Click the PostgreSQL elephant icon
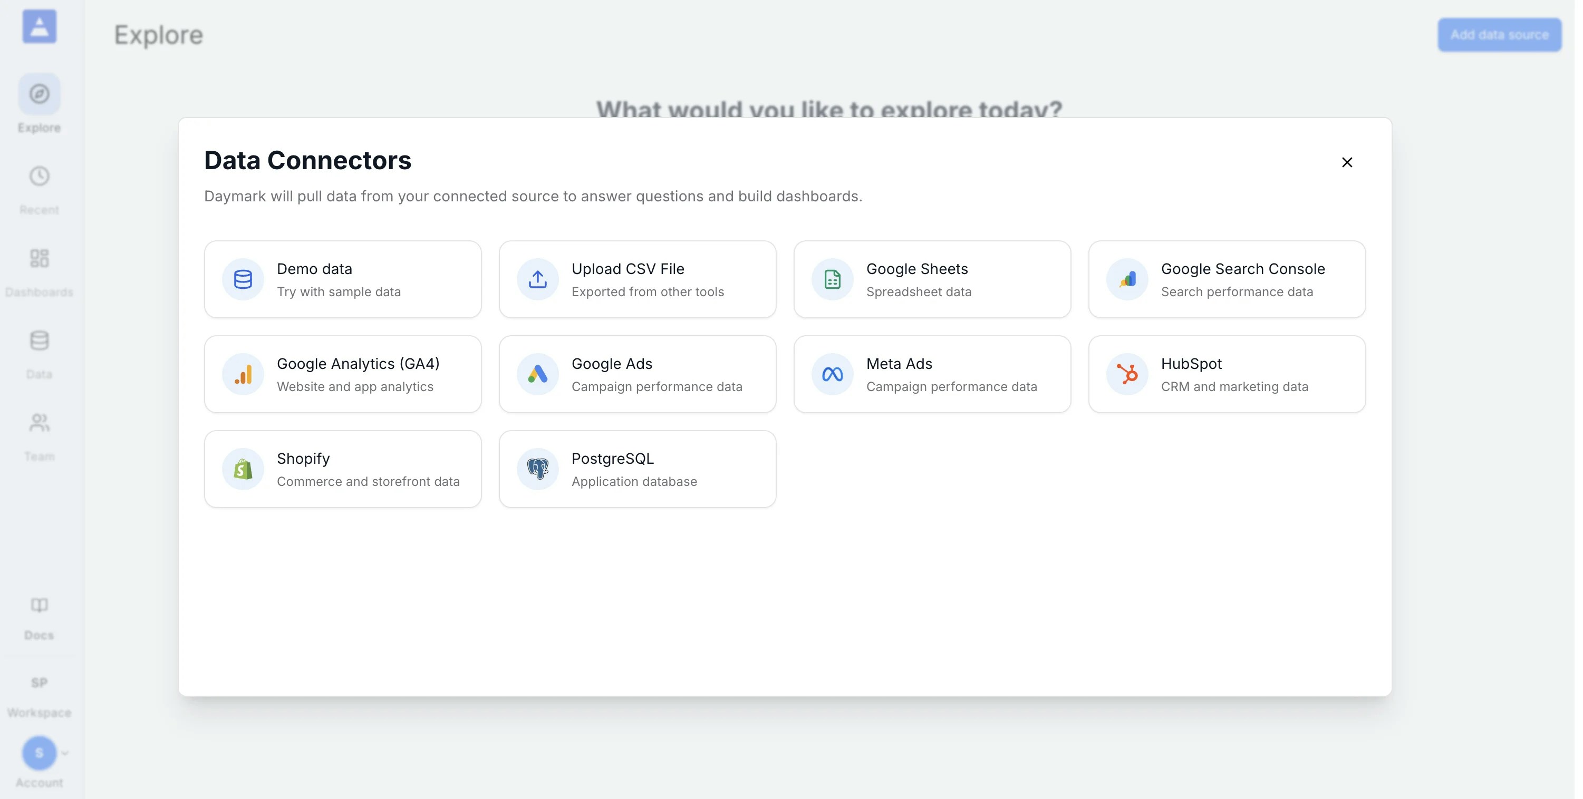Image resolution: width=1583 pixels, height=799 pixels. click(x=537, y=469)
